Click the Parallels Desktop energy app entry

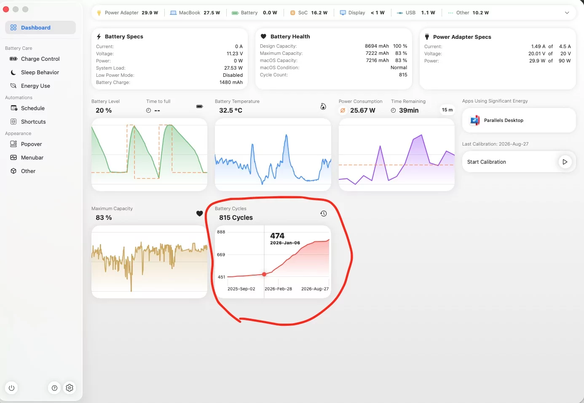click(x=519, y=120)
